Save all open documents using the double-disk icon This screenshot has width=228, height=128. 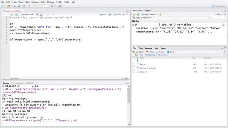19,6
